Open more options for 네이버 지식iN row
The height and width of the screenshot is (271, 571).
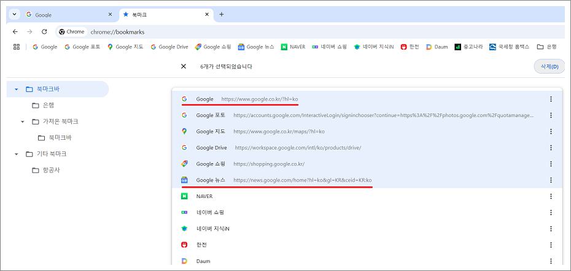[x=551, y=229]
